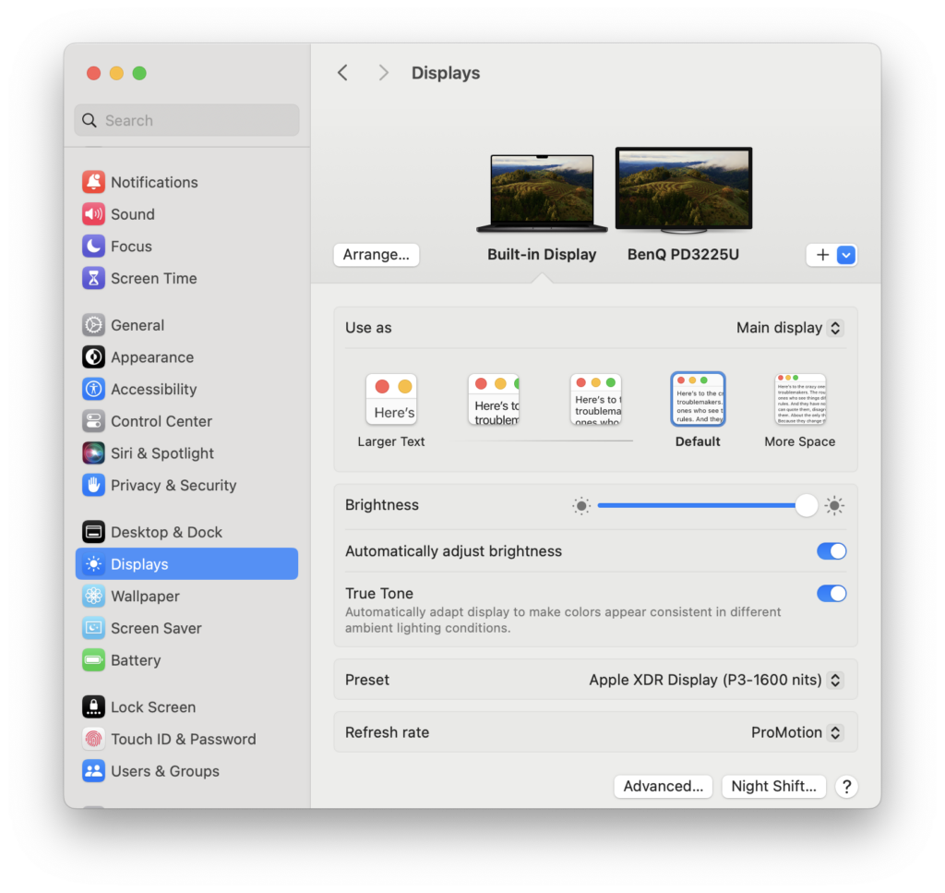Select Screen Saver in the sidebar
This screenshot has height=893, width=945.
point(186,628)
